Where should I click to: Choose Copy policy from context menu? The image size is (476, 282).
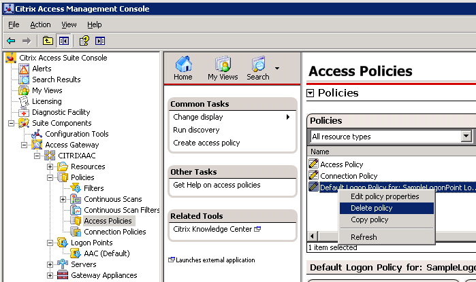pyautogui.click(x=387, y=219)
